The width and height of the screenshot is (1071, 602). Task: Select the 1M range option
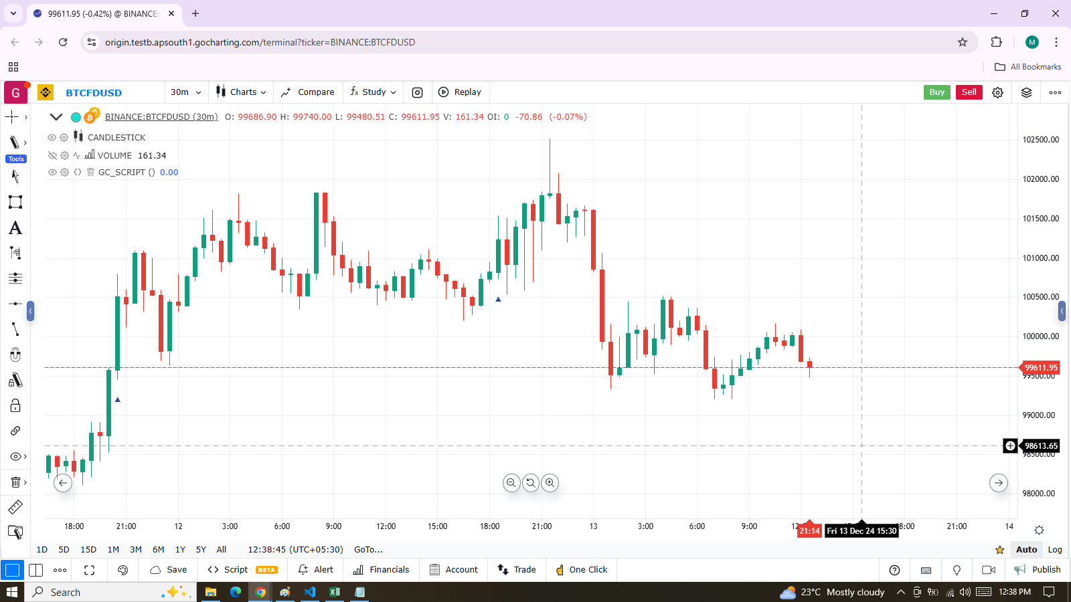[113, 549]
